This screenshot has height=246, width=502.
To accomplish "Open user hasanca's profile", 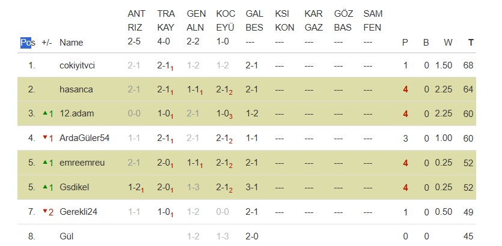I will (x=76, y=89).
